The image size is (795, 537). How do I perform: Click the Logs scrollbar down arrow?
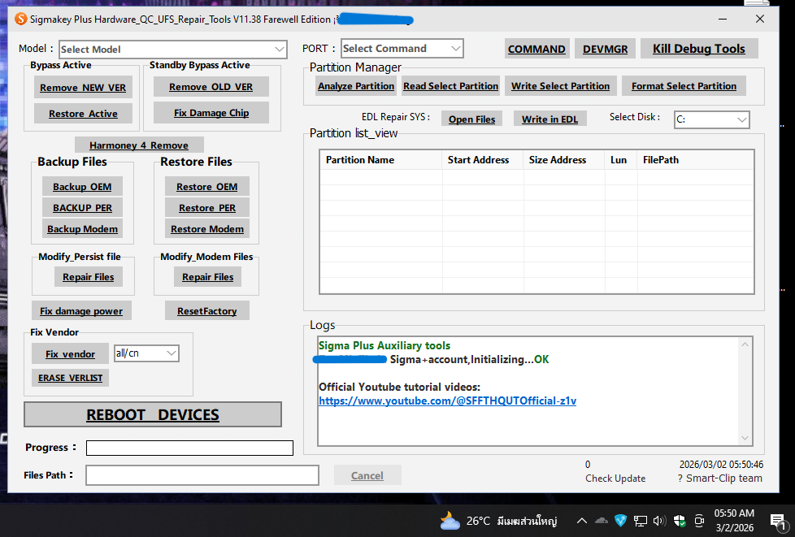tap(747, 437)
